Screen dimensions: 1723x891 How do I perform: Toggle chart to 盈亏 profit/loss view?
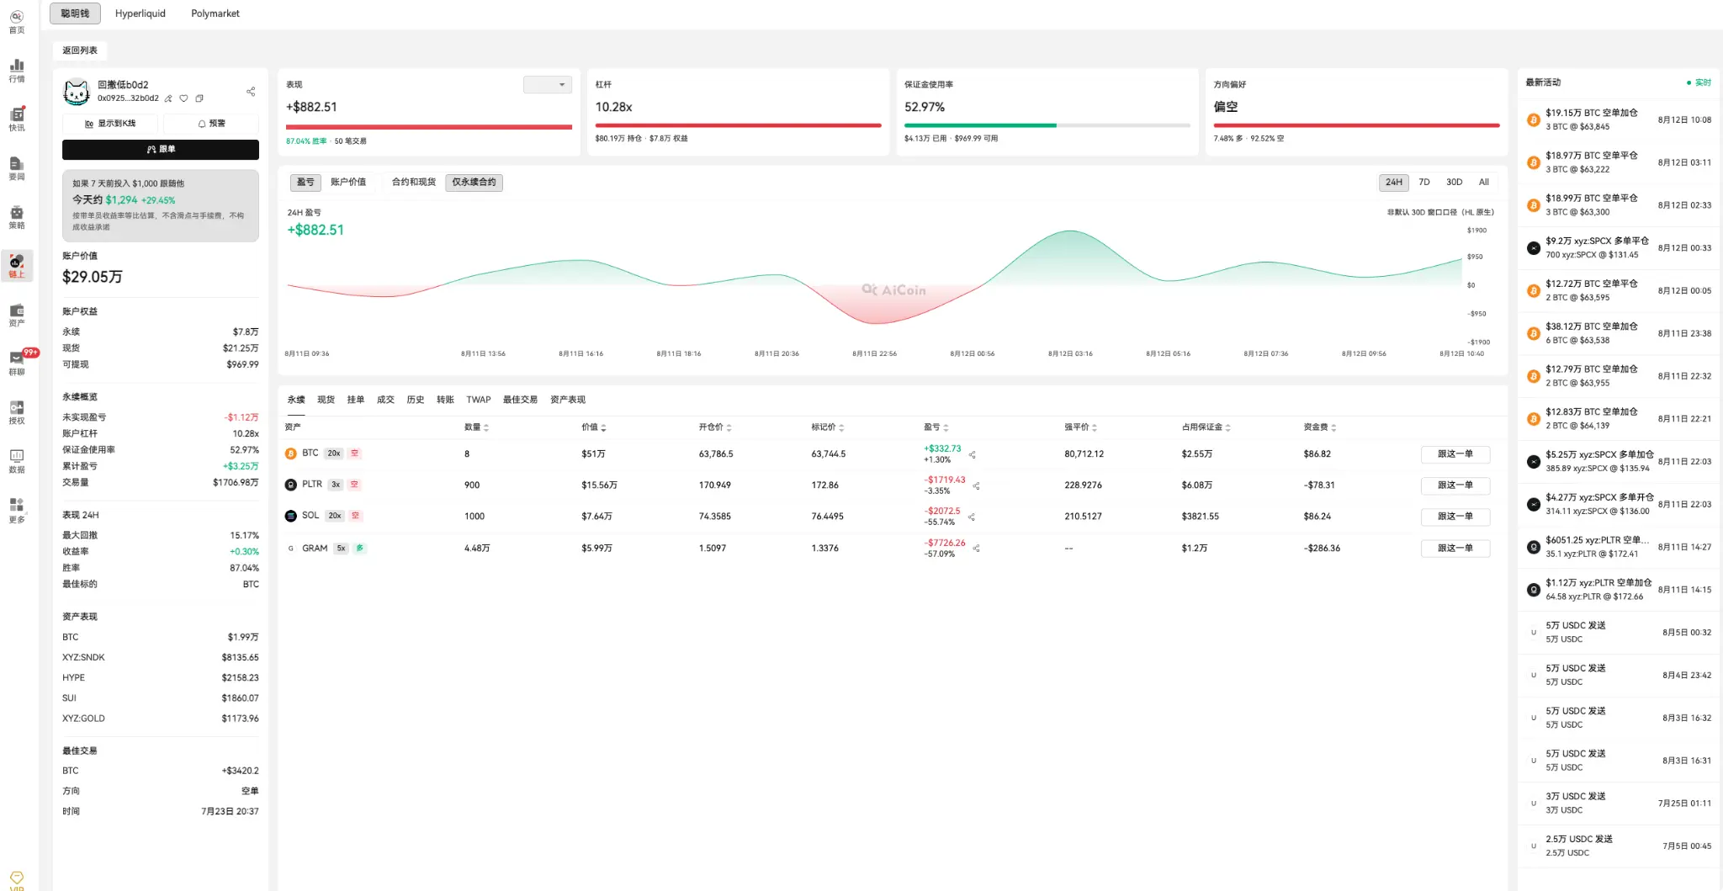click(305, 183)
